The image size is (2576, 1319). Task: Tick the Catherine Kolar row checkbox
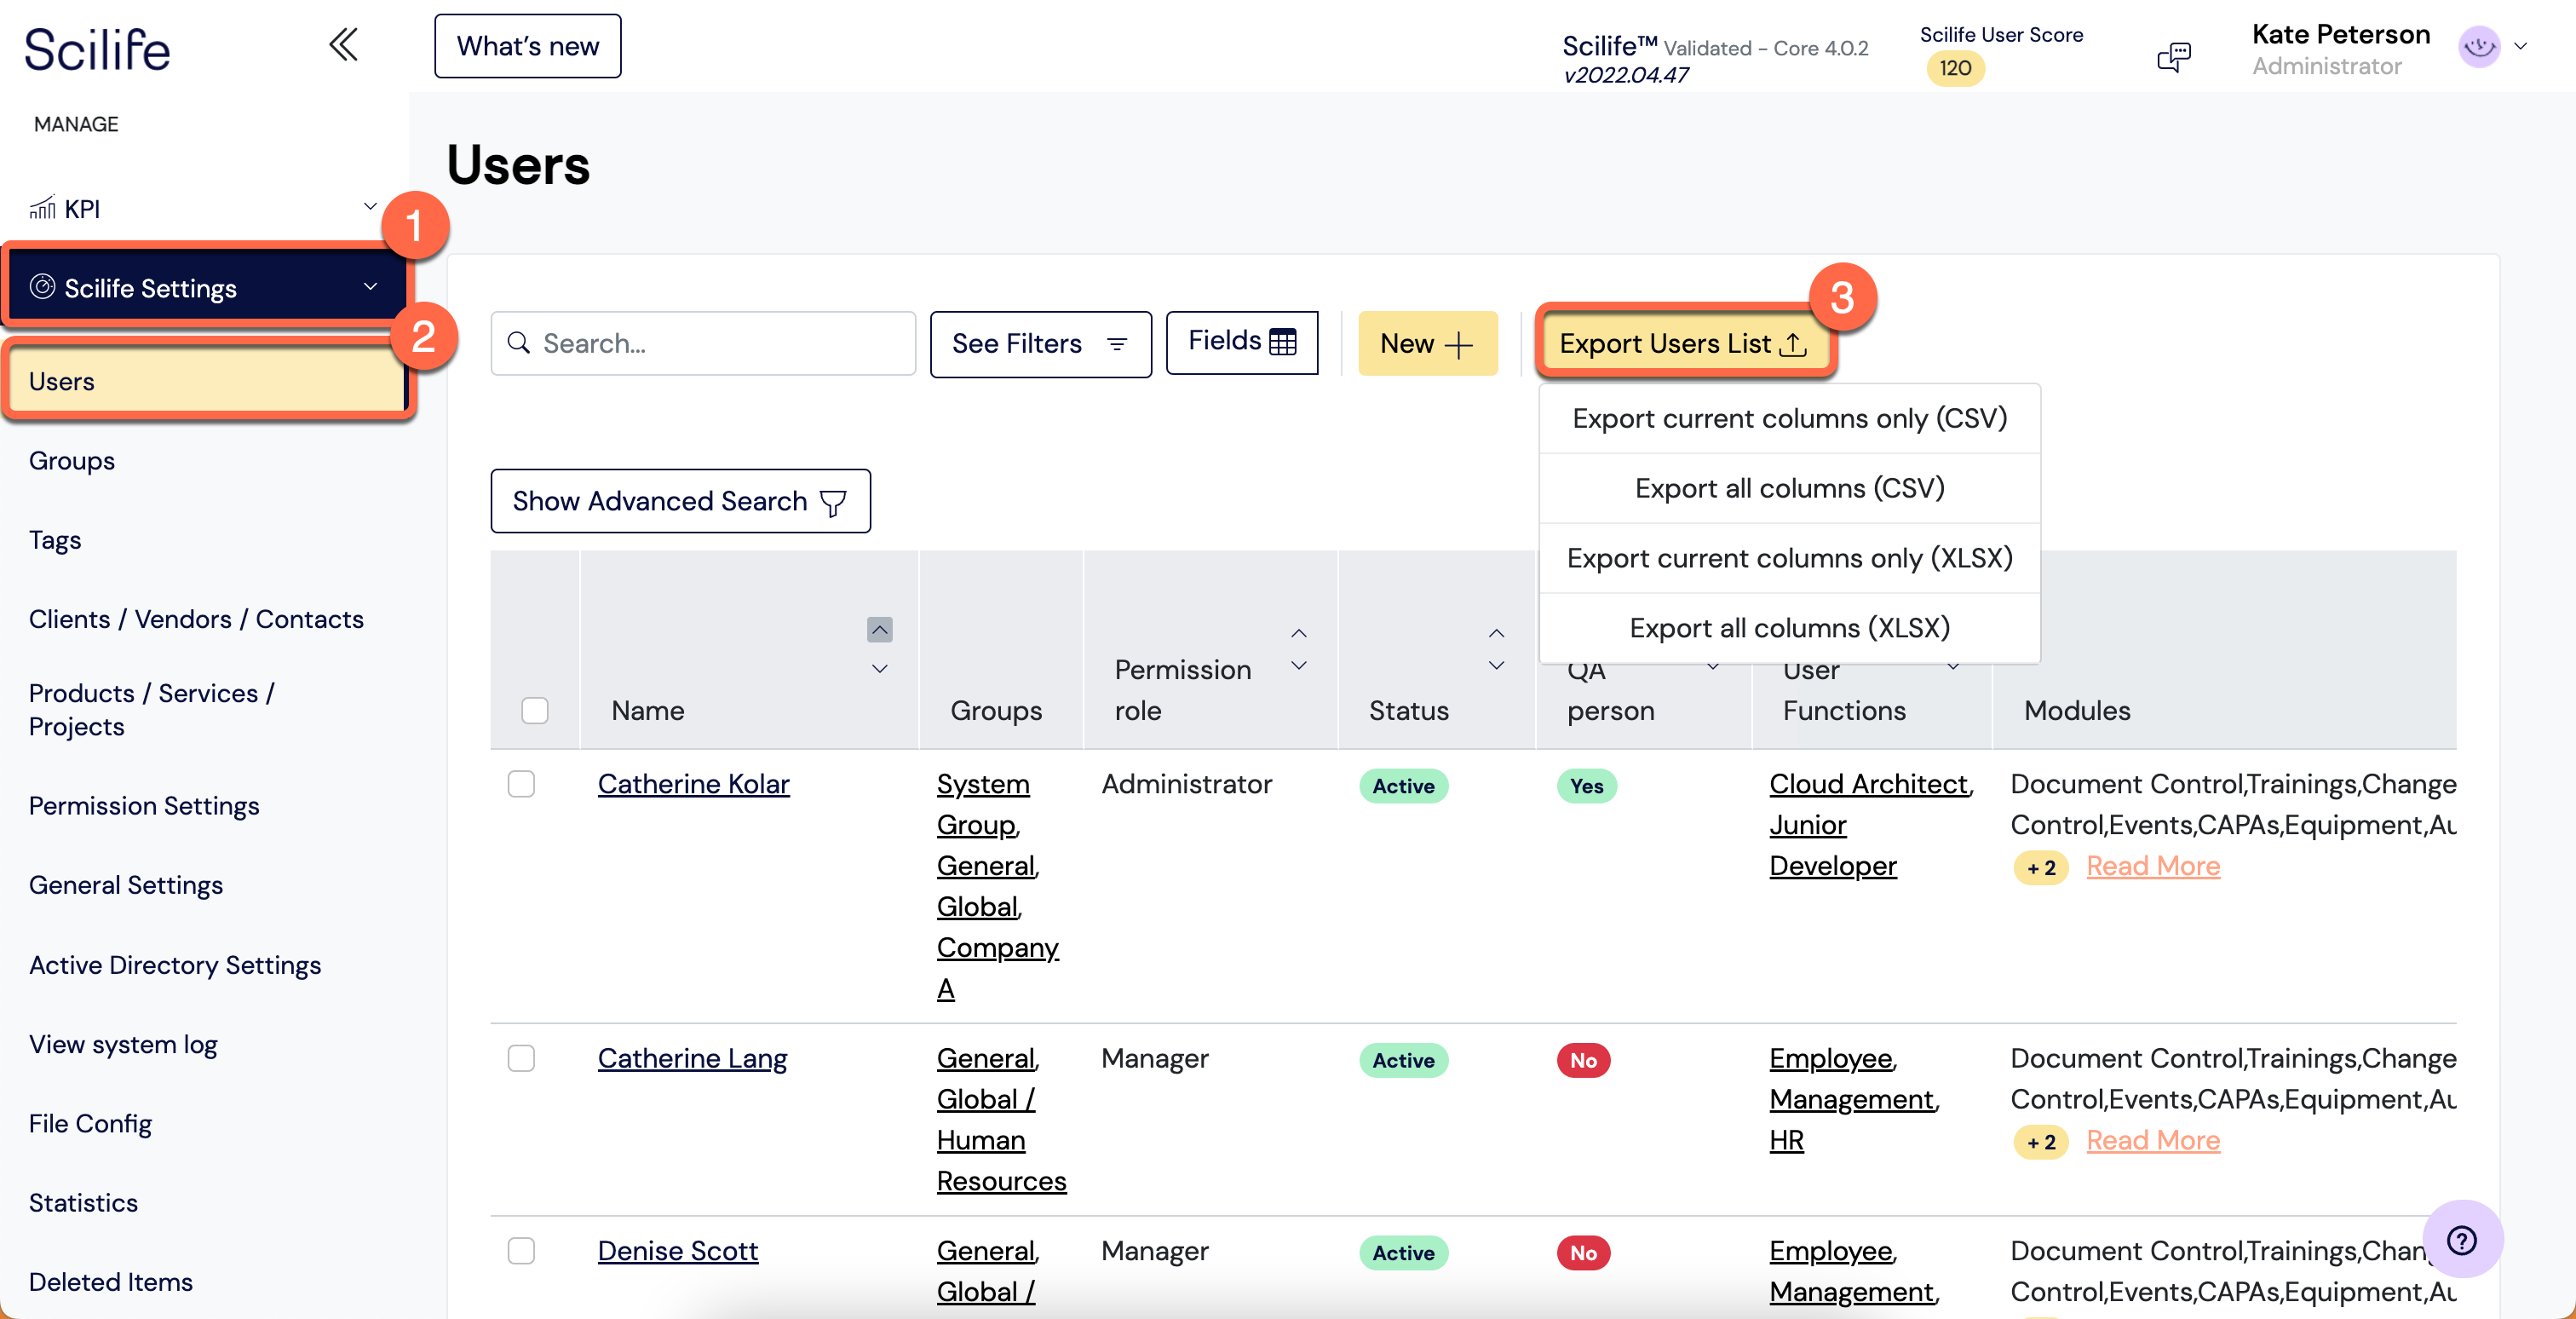[521, 784]
